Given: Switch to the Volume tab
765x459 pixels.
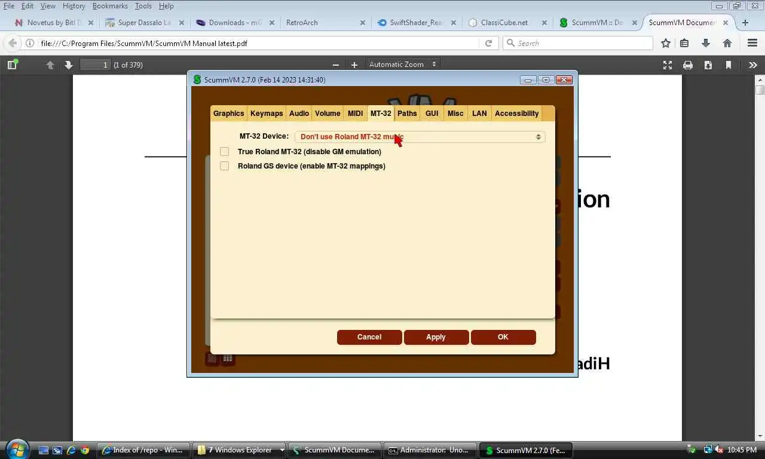Looking at the screenshot, I should click(x=328, y=114).
